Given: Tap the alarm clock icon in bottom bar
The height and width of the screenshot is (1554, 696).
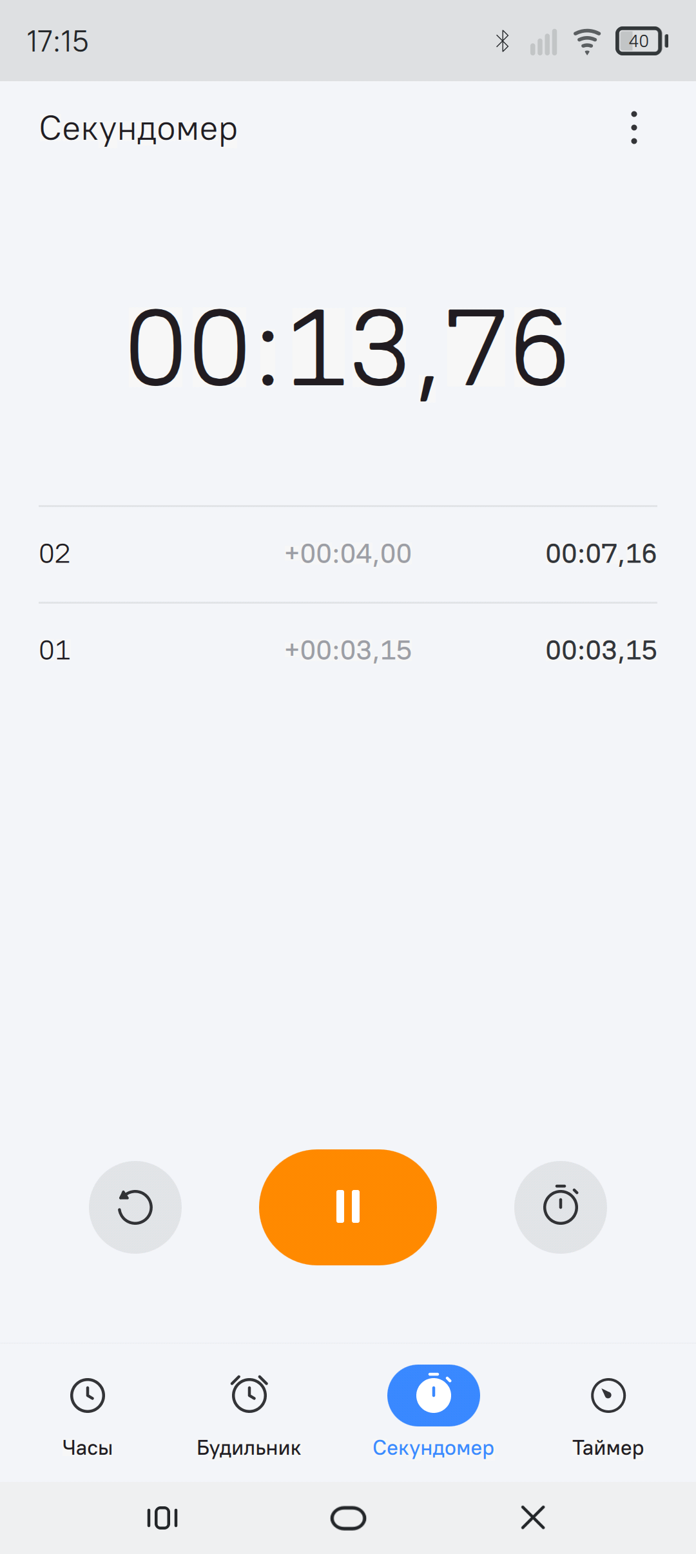Looking at the screenshot, I should coord(249,1394).
